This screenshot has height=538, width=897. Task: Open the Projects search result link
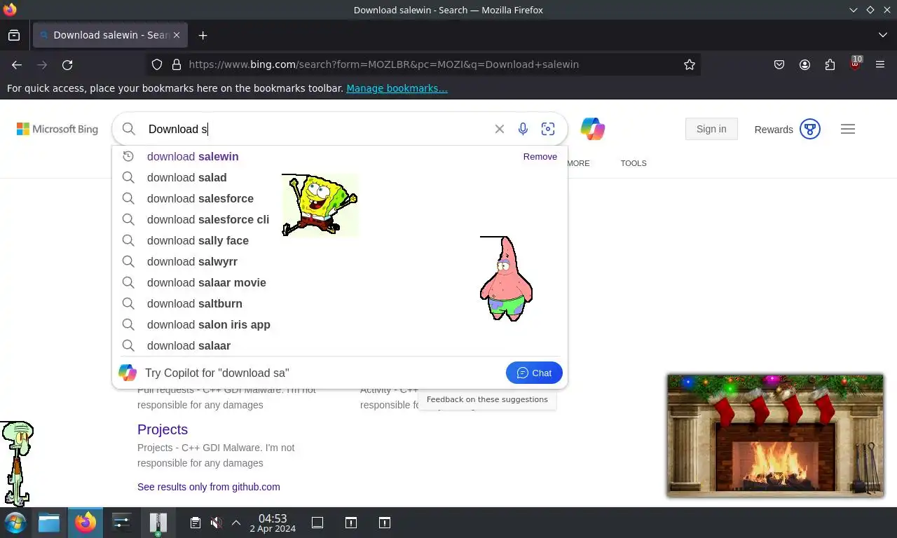click(x=163, y=429)
